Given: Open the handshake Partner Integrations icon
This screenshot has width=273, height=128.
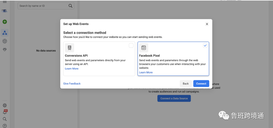Looking at the screenshot, I should pos(5,49).
